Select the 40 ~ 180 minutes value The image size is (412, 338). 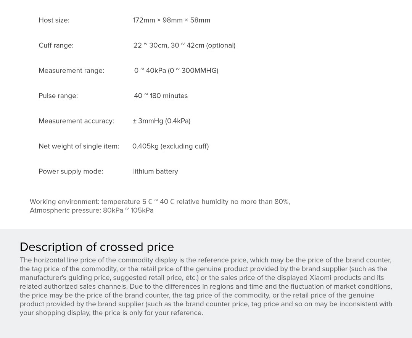(161, 96)
